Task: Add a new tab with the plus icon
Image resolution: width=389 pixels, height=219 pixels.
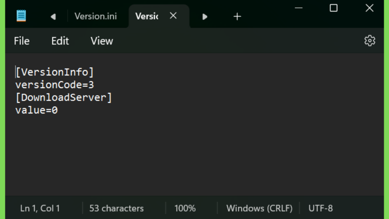Action: (x=237, y=17)
